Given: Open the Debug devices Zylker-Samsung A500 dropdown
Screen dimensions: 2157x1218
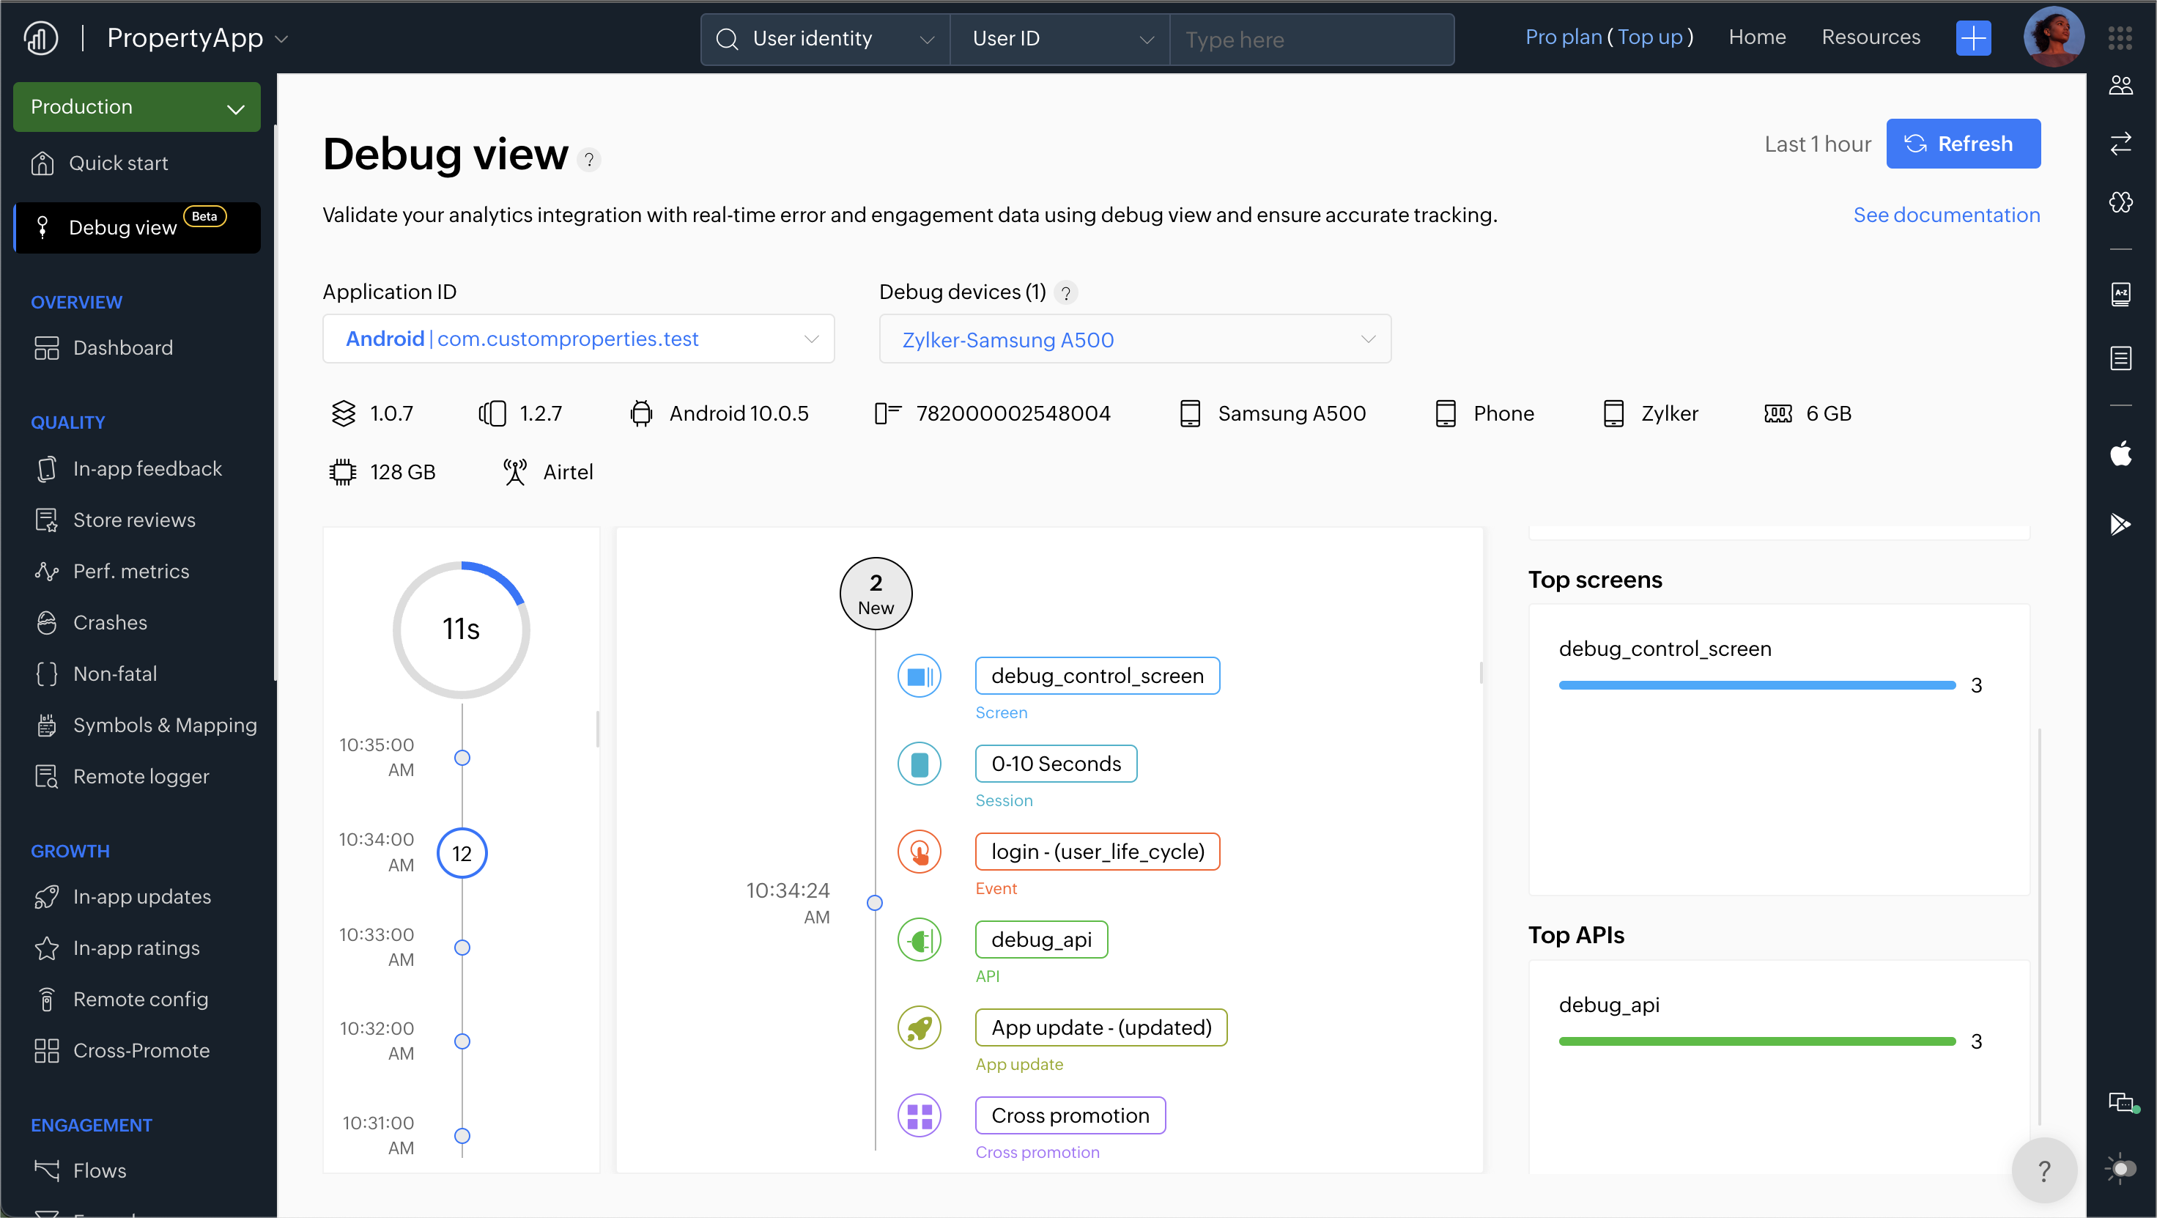Looking at the screenshot, I should pyautogui.click(x=1135, y=339).
